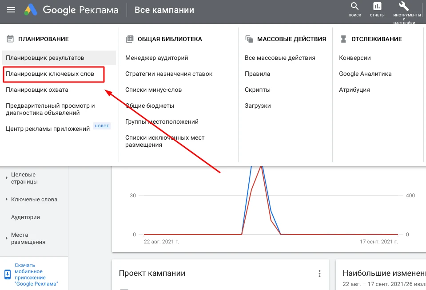The image size is (426, 290).
Task: Open Менеджер аудиторий in shared library
Action: pos(156,58)
